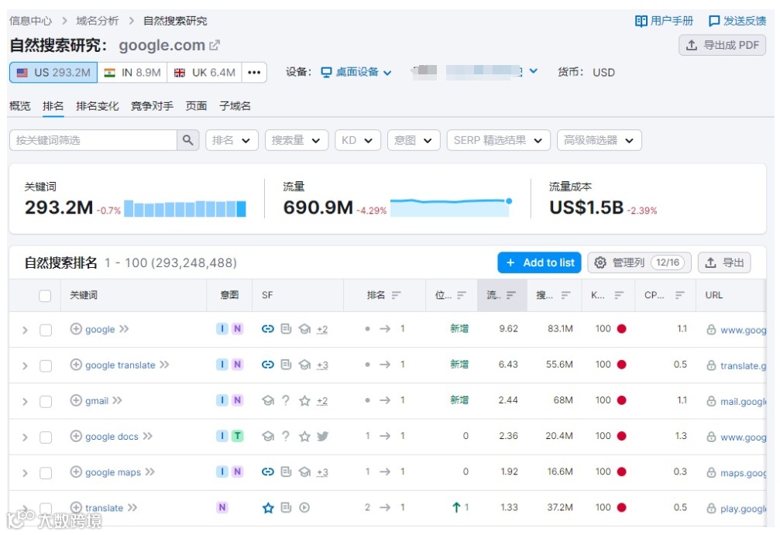Open google.com external link icon
Image resolution: width=780 pixels, height=535 pixels.
215,45
